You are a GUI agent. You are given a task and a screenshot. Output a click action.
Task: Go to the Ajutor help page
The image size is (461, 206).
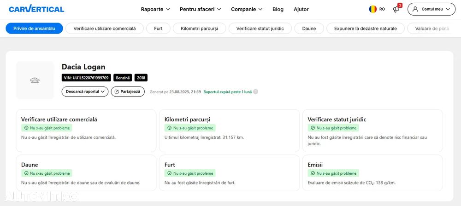pos(301,9)
